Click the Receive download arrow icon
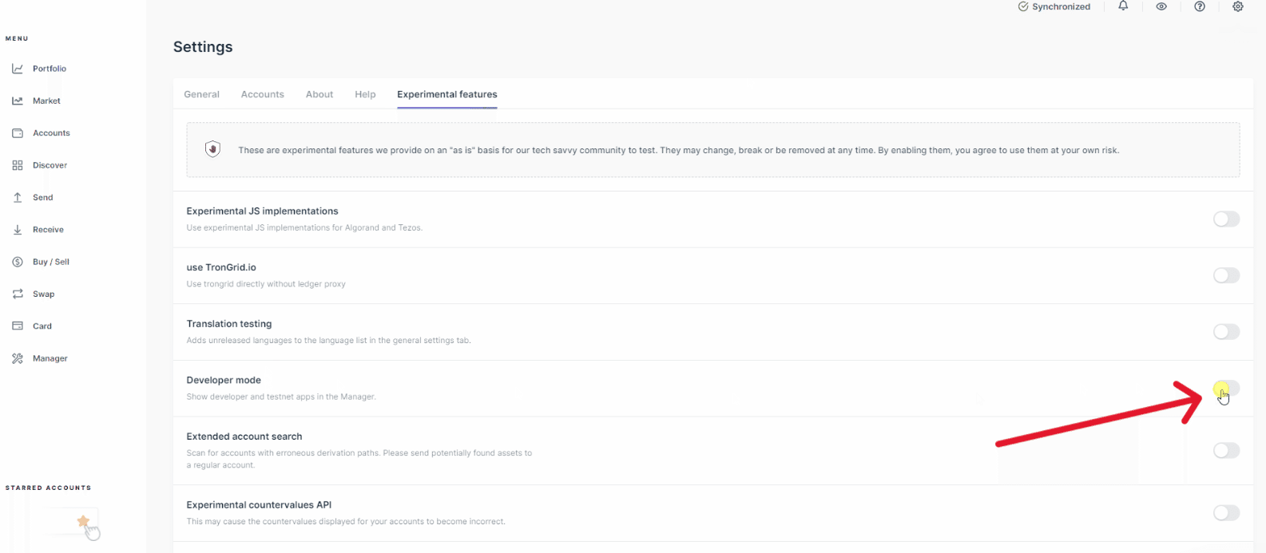 pyautogui.click(x=18, y=230)
